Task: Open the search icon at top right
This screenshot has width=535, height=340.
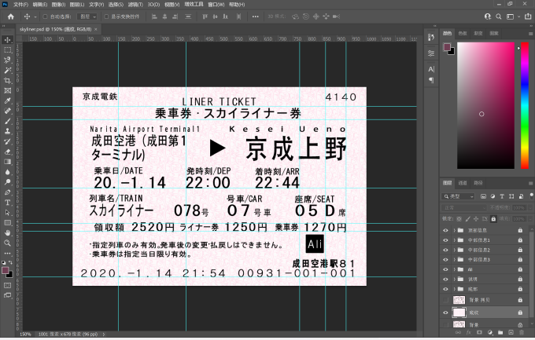Action: tap(499, 16)
